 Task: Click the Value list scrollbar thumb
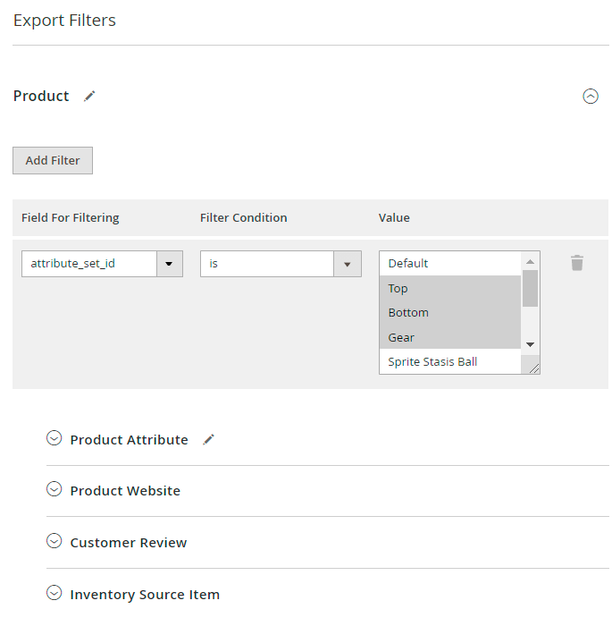pos(530,288)
